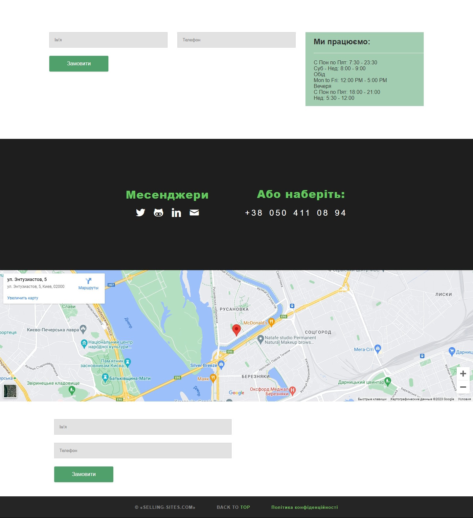The width and height of the screenshot is (473, 518).
Task: Click the red map location pin
Action: pyautogui.click(x=236, y=330)
